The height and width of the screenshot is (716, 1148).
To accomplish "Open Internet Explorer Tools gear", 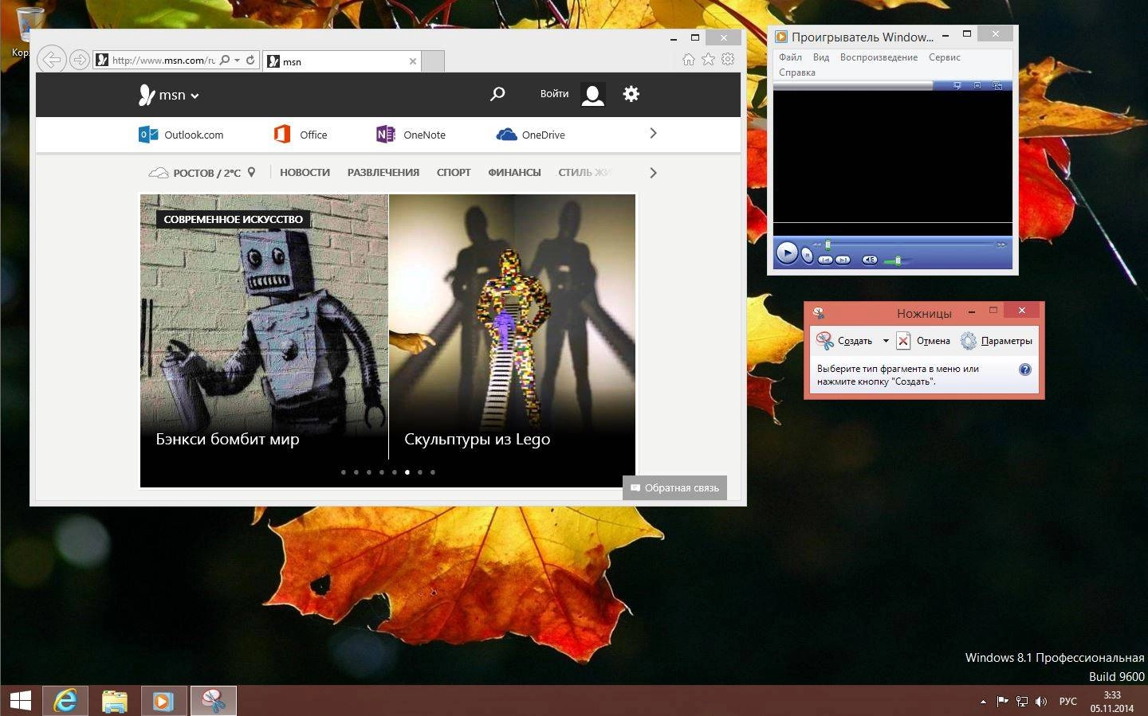I will coord(728,59).
